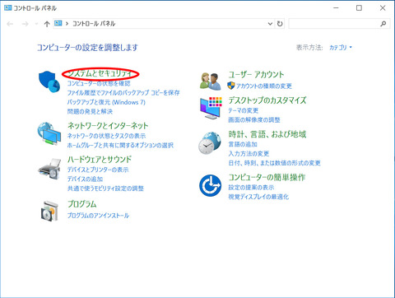
Task: Open システムとセキュリティ heading link
Action: [x=100, y=73]
